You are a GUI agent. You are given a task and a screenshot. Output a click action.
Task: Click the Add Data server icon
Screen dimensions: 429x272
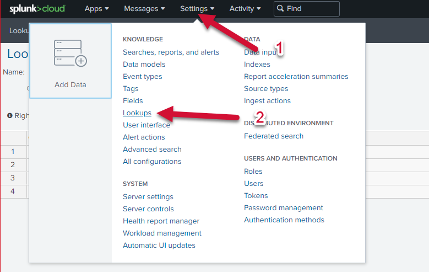click(70, 54)
